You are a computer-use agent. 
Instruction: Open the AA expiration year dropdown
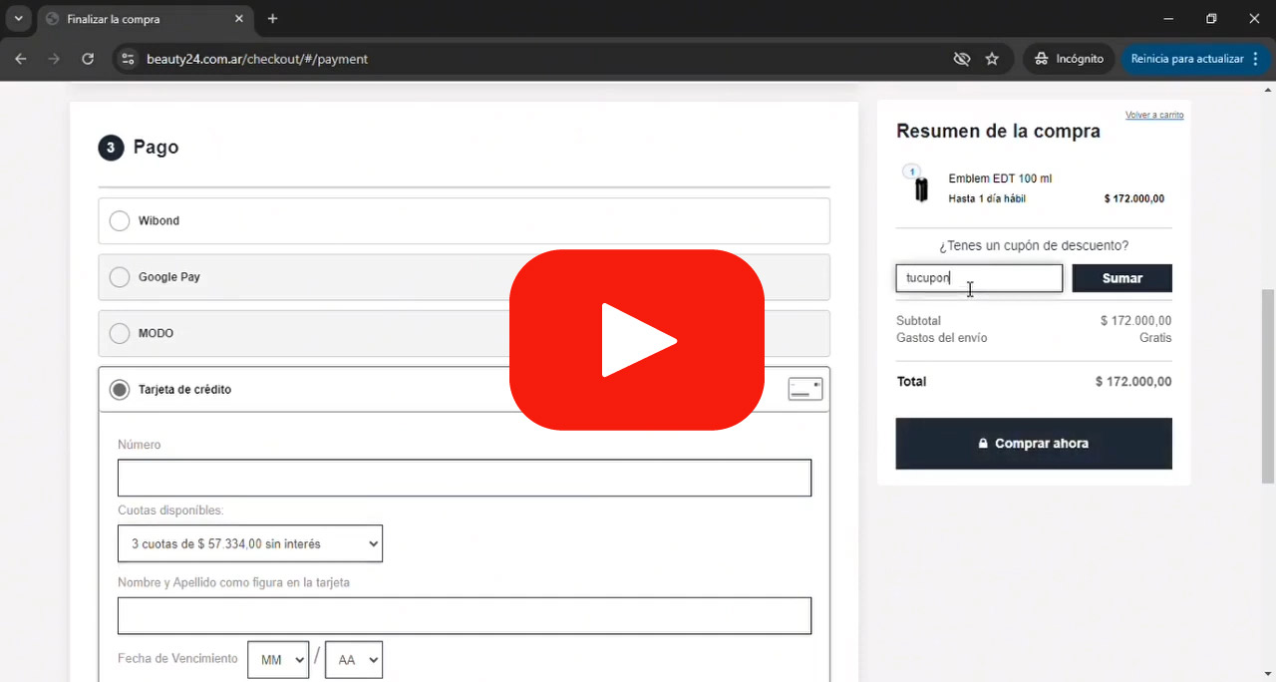pos(354,660)
